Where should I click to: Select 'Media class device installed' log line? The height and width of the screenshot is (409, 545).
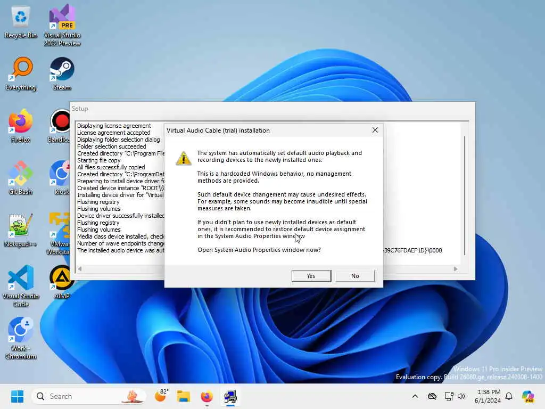121,236
